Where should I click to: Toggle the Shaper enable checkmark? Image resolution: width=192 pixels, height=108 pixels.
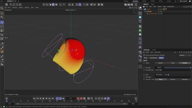point(162,11)
